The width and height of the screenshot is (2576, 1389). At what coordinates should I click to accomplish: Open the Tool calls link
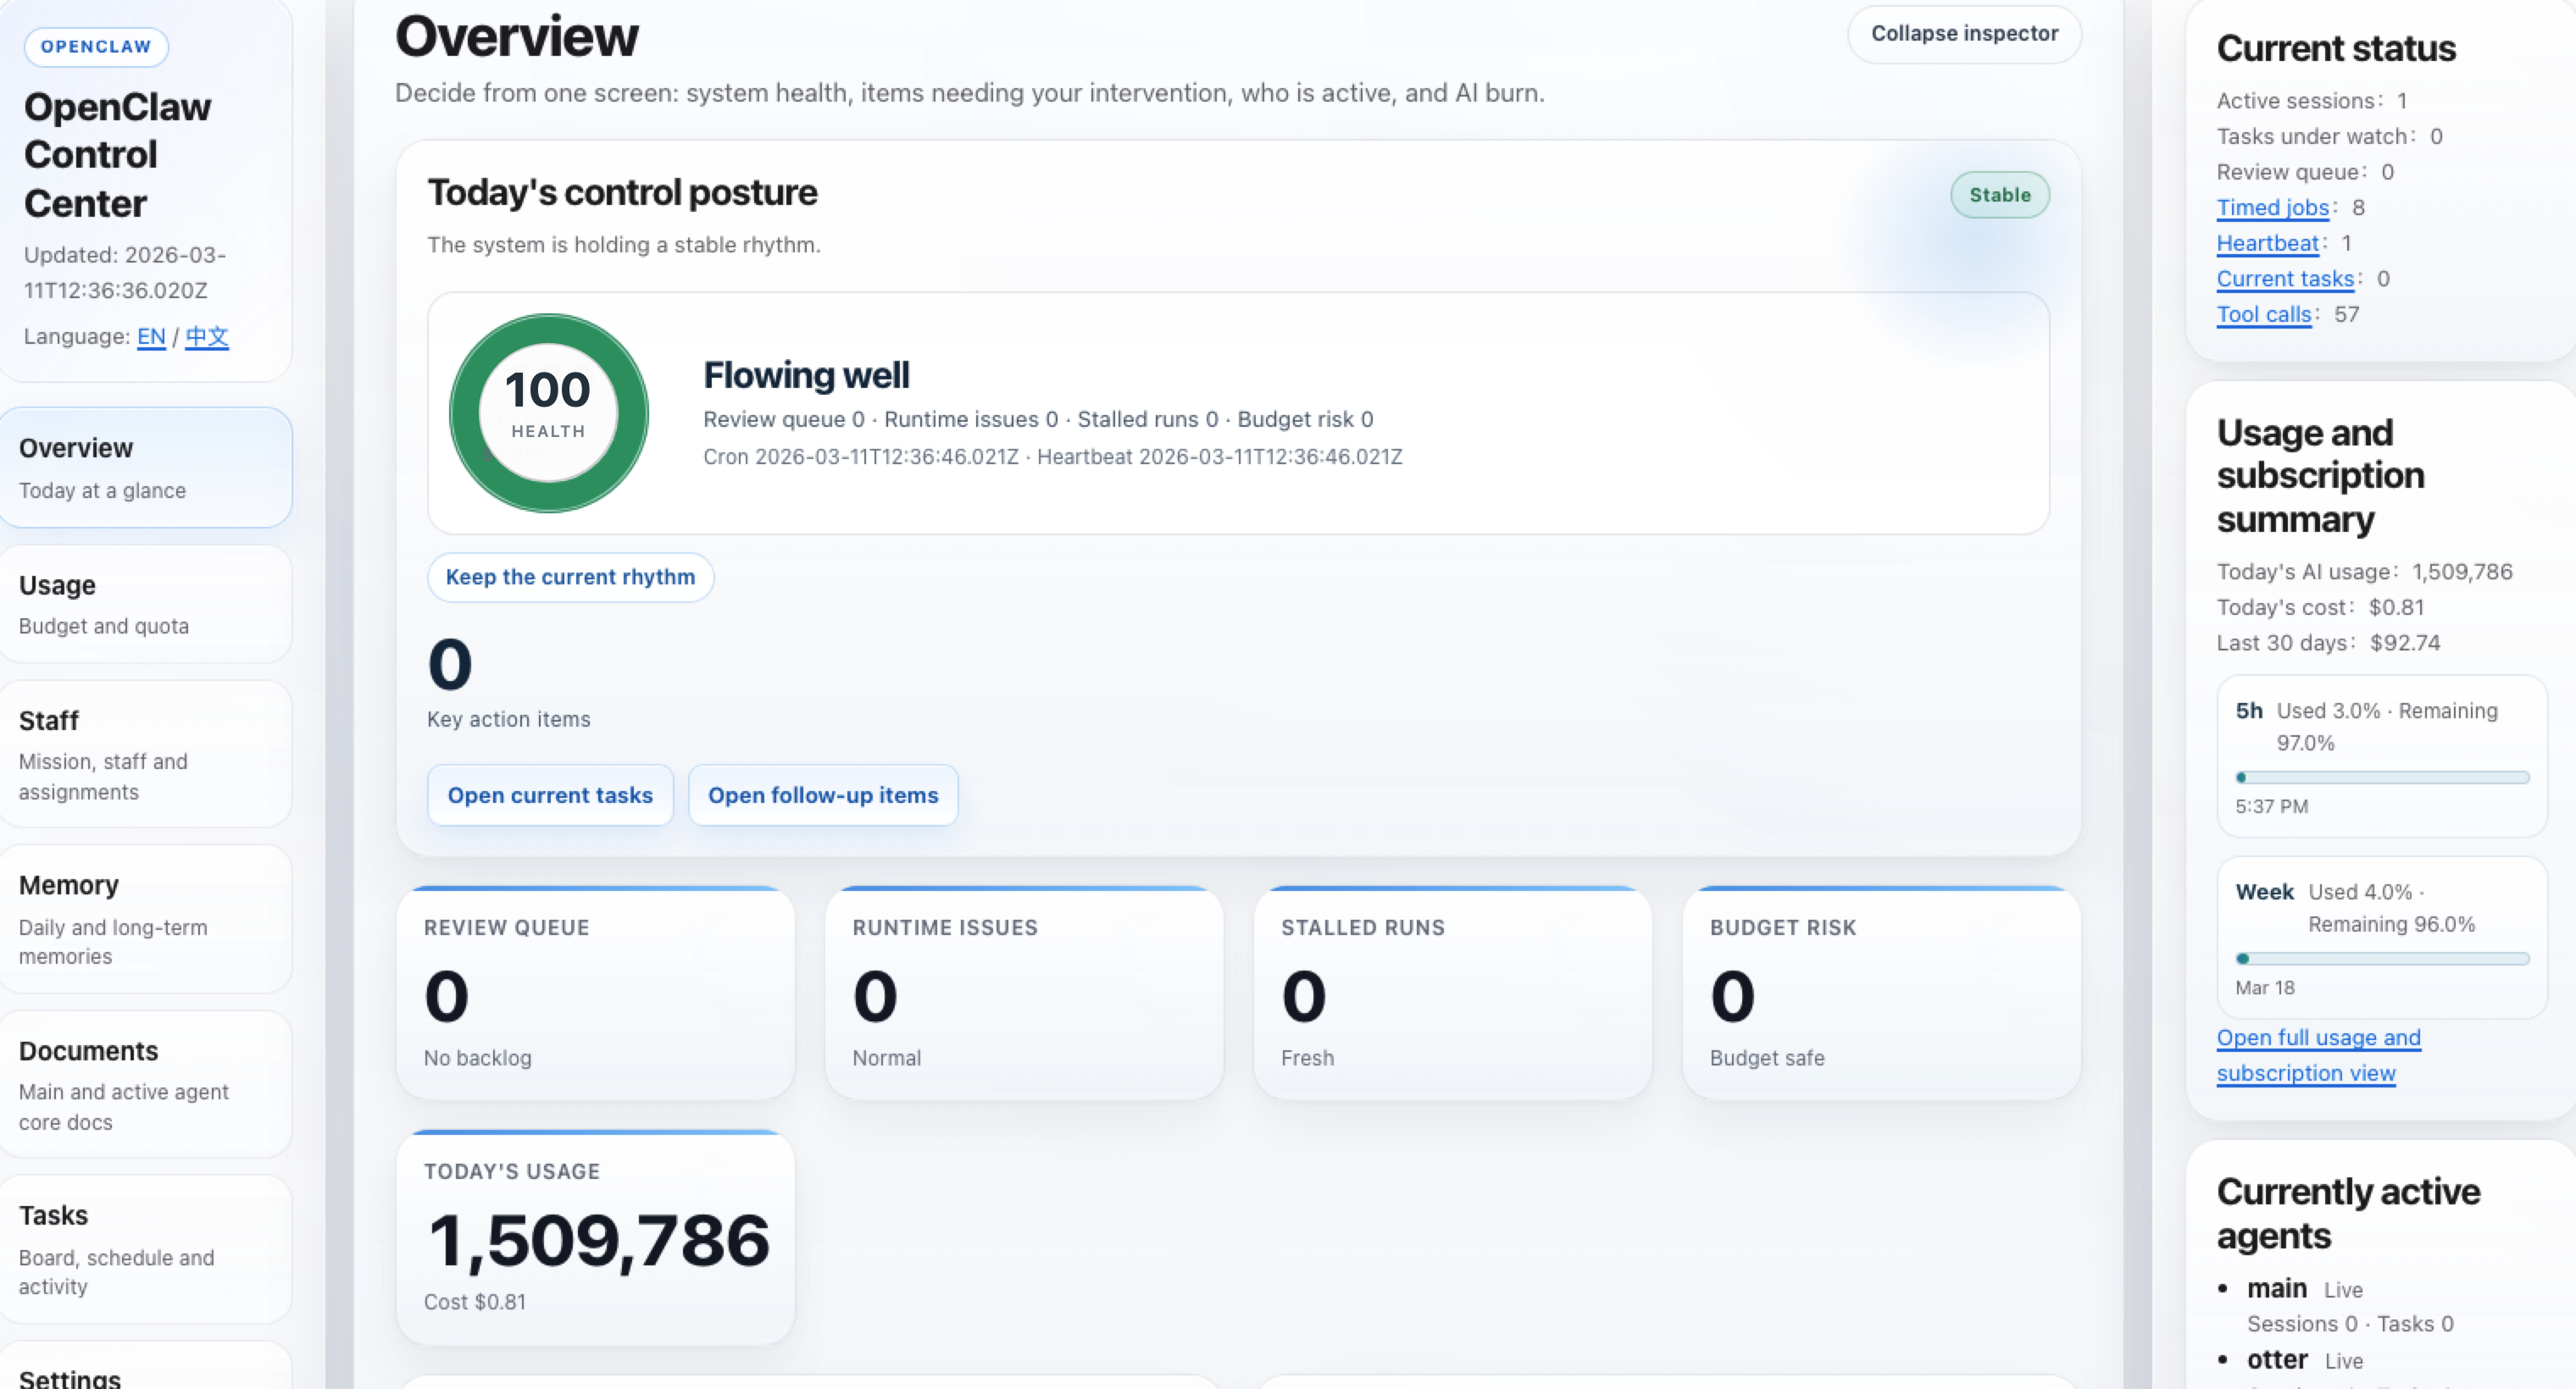pos(2264,313)
